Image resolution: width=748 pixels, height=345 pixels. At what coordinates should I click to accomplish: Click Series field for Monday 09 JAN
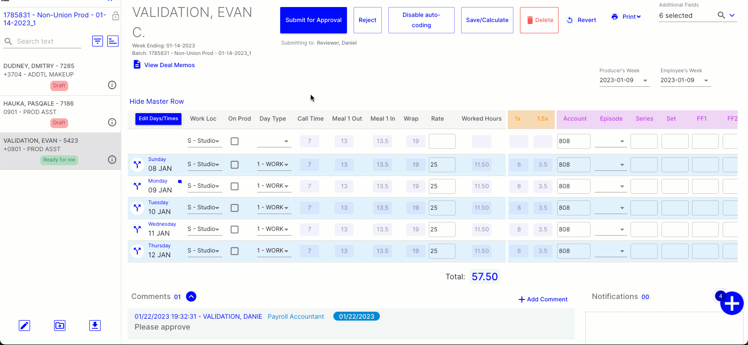pyautogui.click(x=644, y=186)
